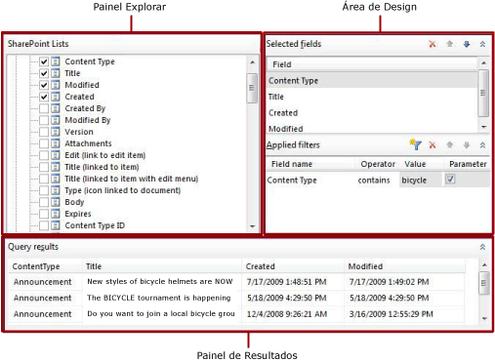
Task: Sort results by ContentType column header
Action: tap(46, 266)
